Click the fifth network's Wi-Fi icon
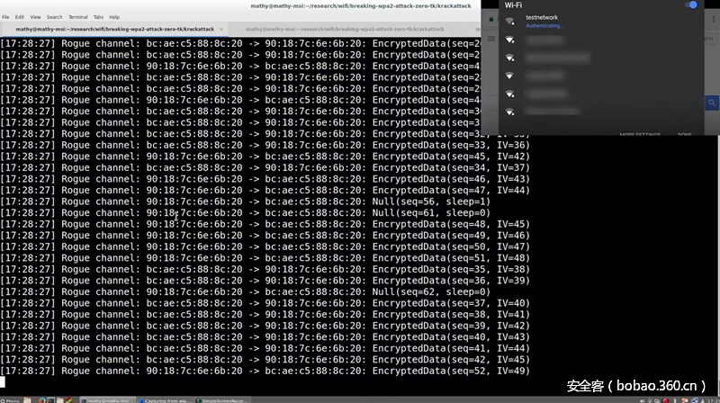This screenshot has height=403, width=720. 510,94
